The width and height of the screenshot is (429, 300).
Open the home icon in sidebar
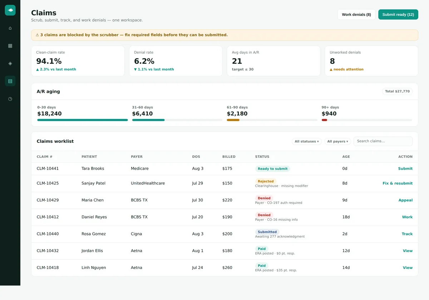pyautogui.click(x=10, y=28)
